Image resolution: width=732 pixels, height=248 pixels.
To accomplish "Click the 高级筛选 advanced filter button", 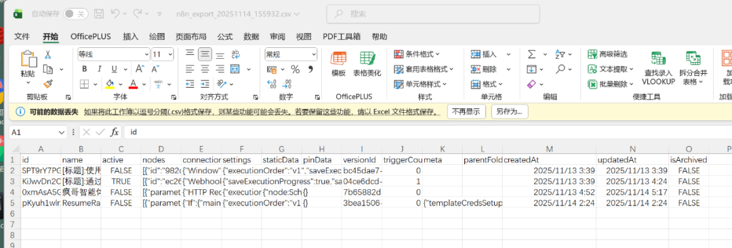I will pos(608,55).
